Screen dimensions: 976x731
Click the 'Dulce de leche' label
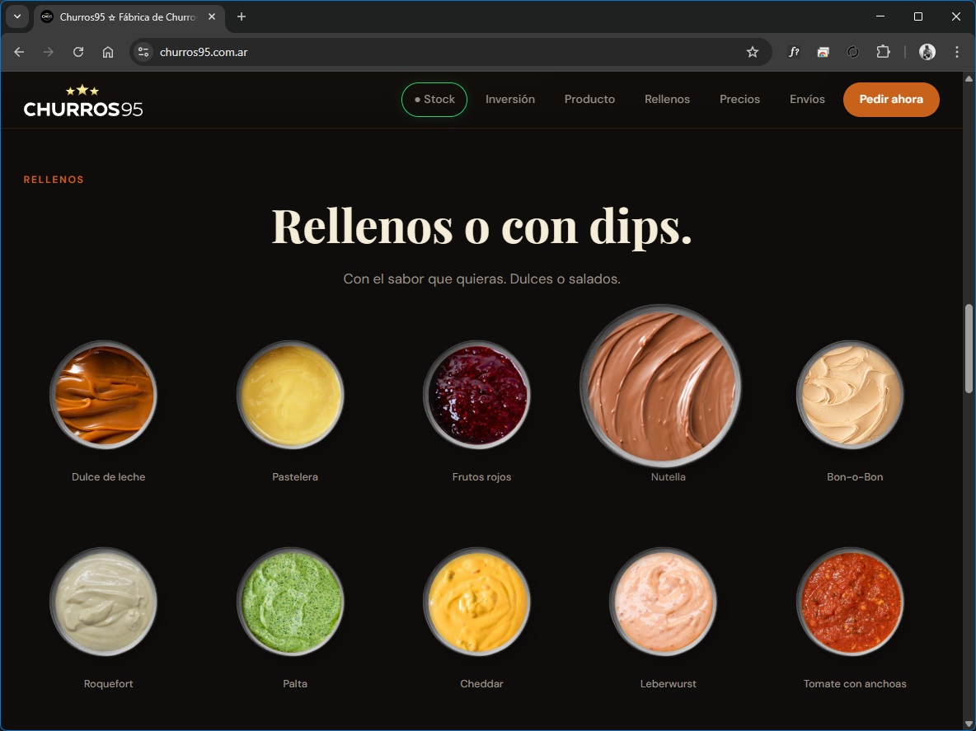coord(108,477)
